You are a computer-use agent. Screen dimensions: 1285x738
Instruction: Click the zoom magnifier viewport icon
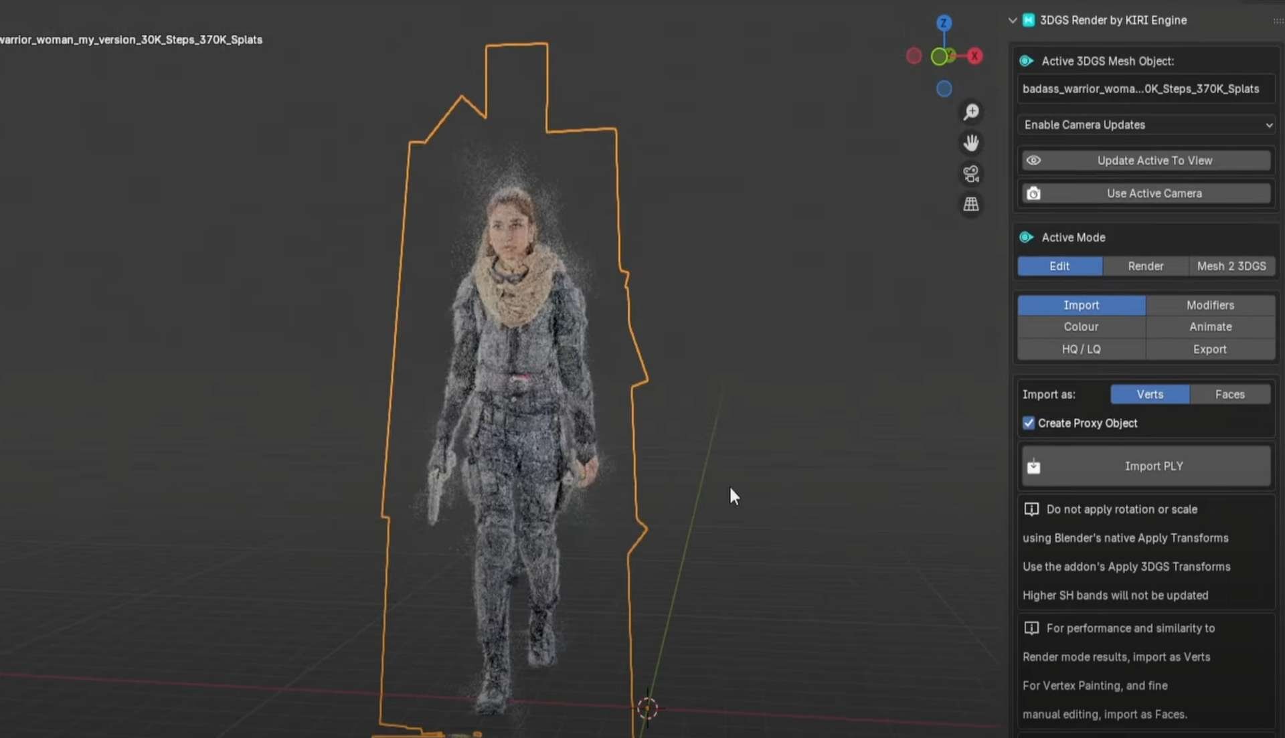[971, 112]
